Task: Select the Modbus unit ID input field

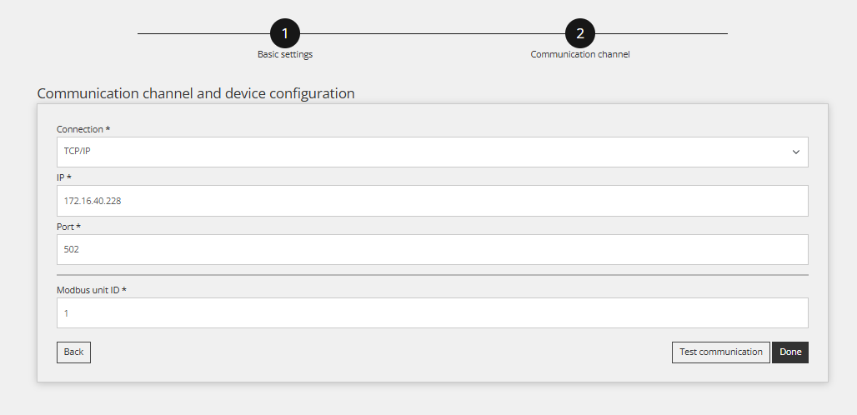Action: [x=432, y=313]
